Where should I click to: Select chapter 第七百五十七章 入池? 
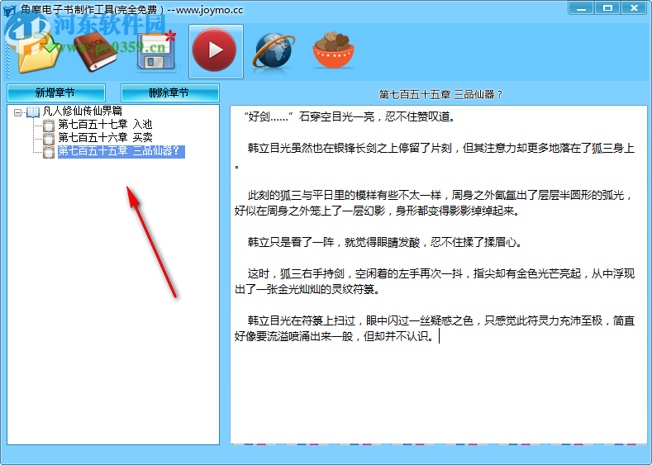(105, 124)
